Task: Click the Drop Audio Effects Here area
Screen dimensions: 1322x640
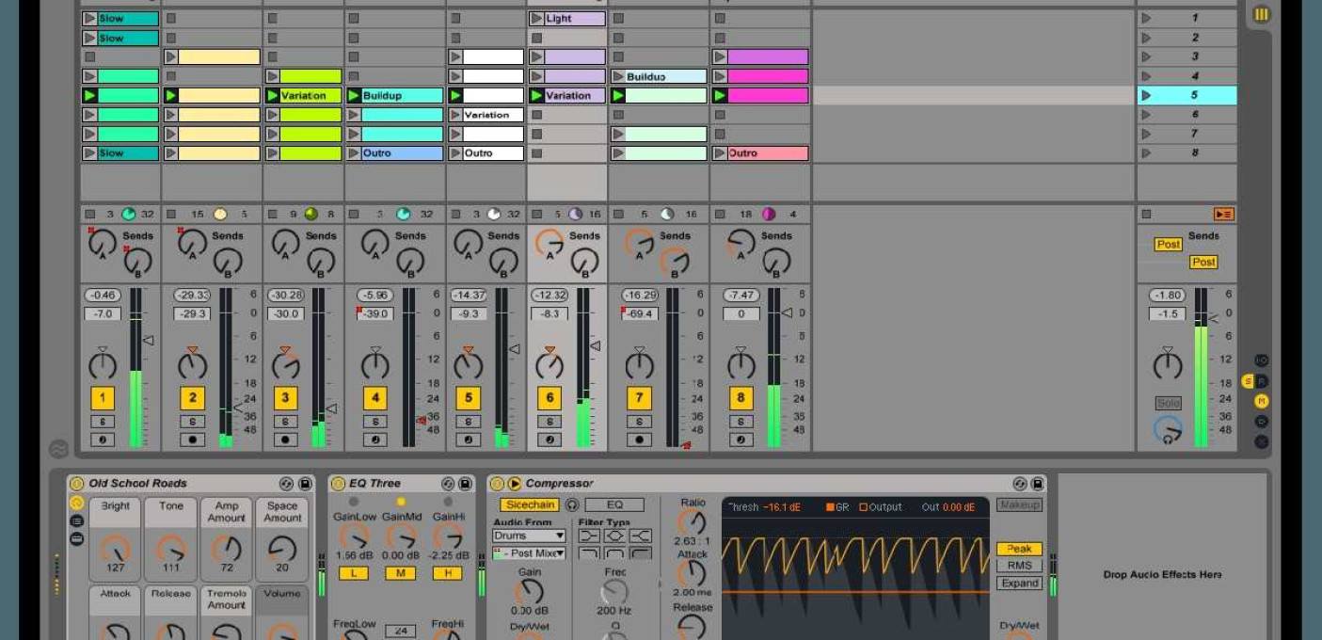Action: (1161, 574)
